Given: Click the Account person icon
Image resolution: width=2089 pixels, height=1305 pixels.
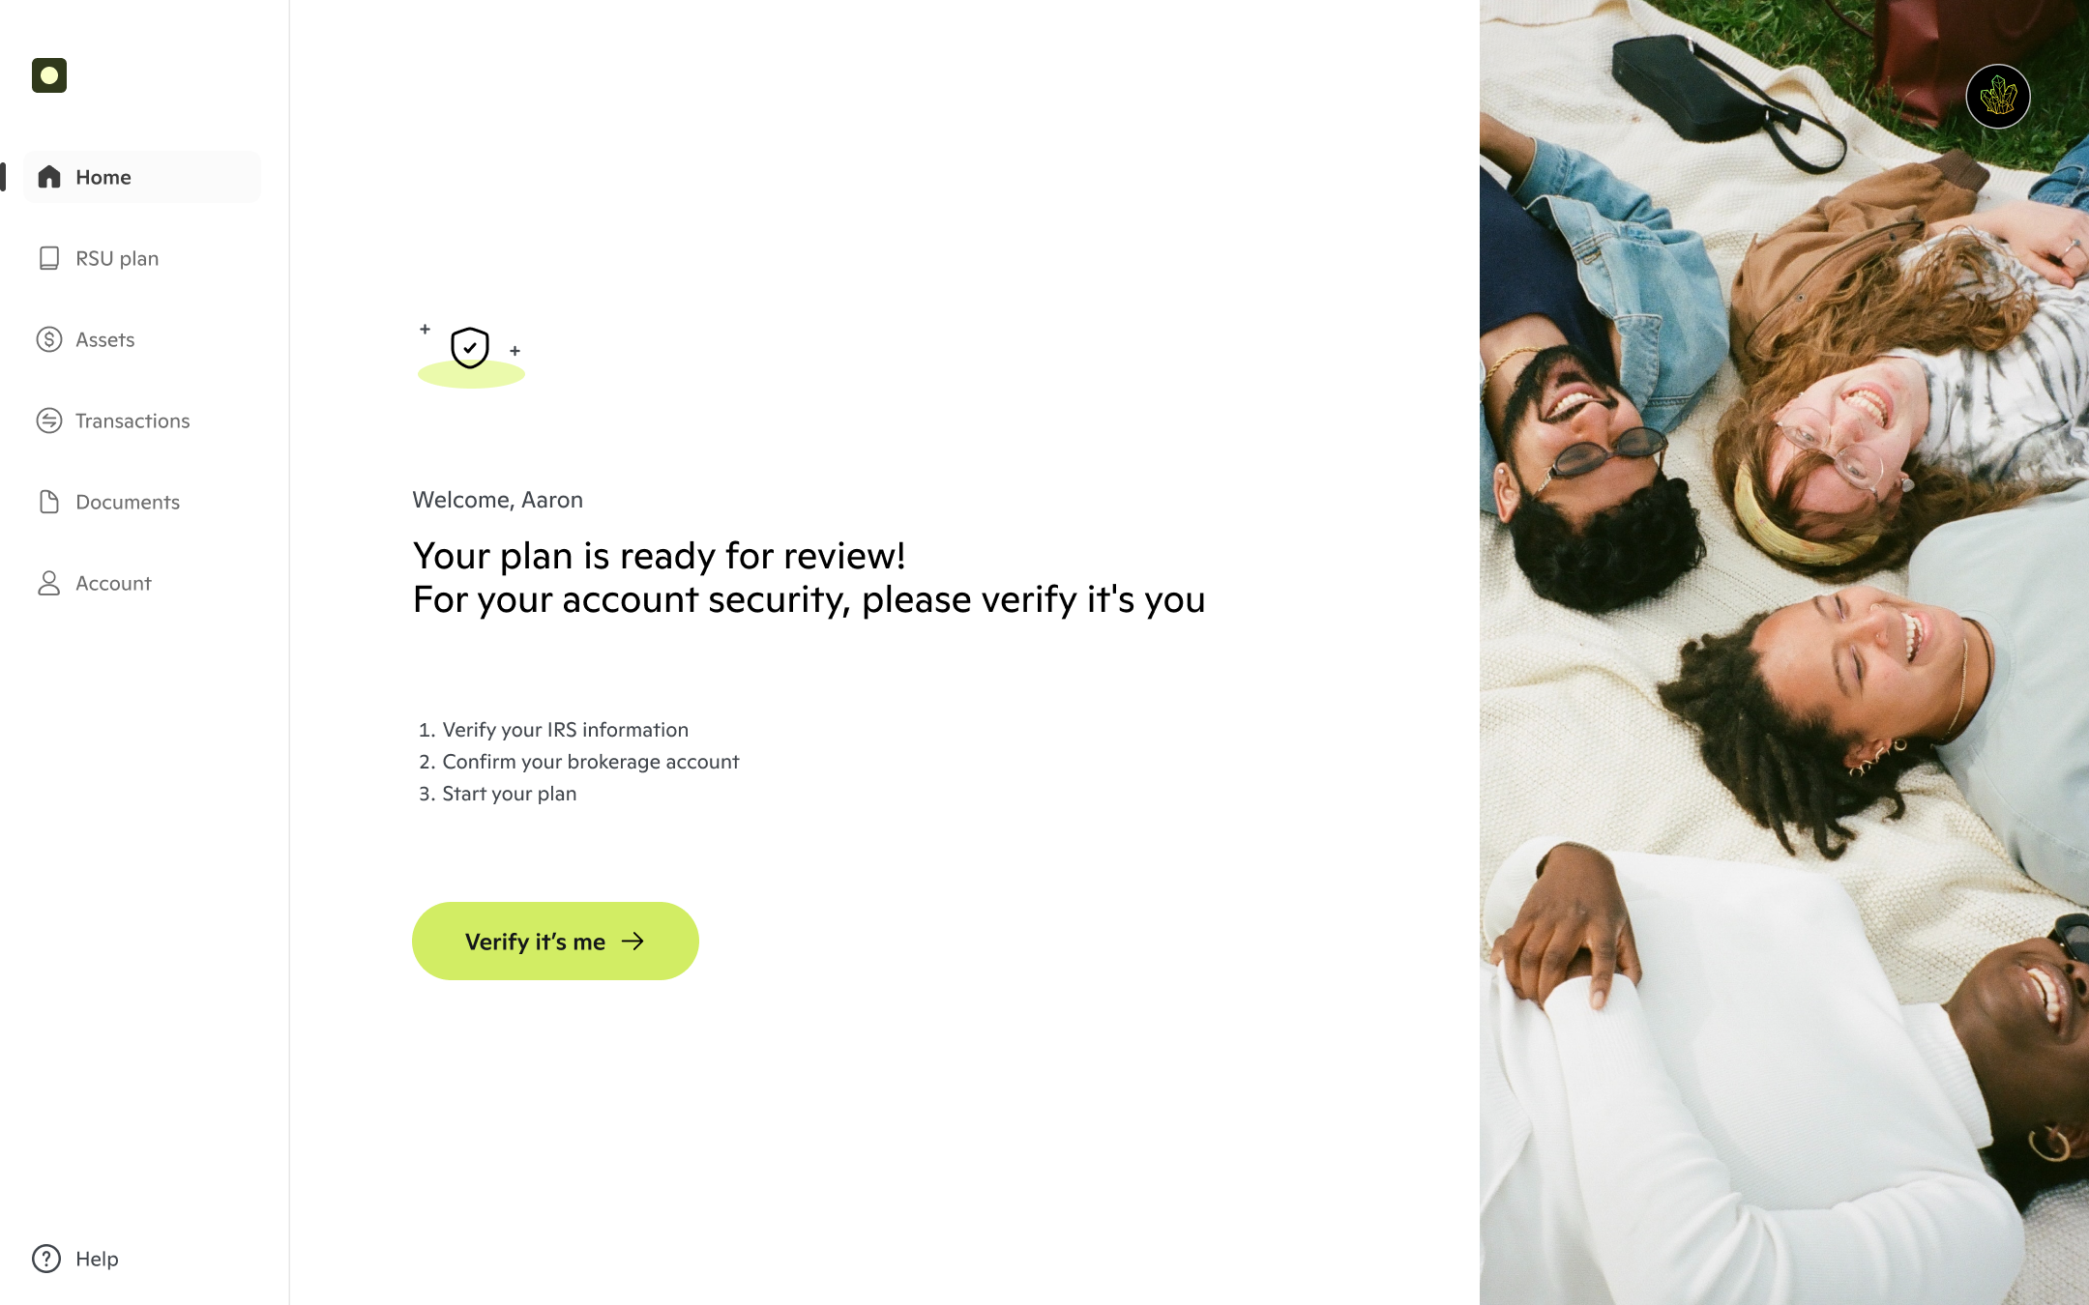Looking at the screenshot, I should click(49, 583).
